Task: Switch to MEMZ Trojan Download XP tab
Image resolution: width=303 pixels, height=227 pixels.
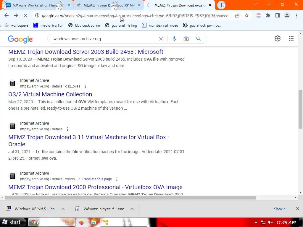Action: click(x=109, y=5)
